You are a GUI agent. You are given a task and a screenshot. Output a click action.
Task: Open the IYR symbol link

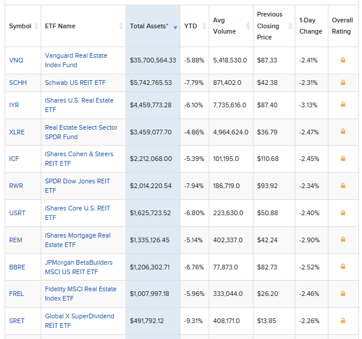pyautogui.click(x=14, y=105)
